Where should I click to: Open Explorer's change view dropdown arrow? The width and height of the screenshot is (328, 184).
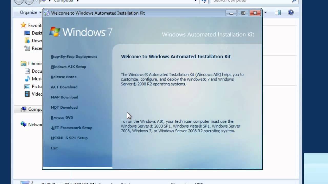click(265, 13)
